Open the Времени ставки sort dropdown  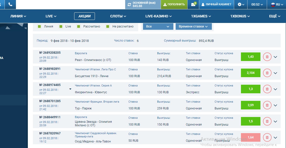click(x=193, y=26)
